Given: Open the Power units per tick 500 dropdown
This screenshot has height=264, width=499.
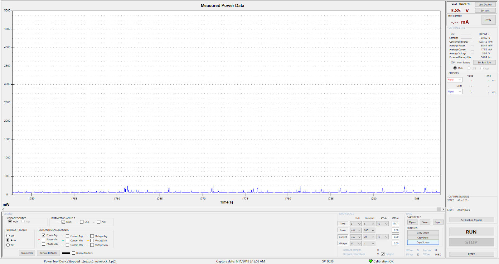Looking at the screenshot, I should click(x=369, y=230).
